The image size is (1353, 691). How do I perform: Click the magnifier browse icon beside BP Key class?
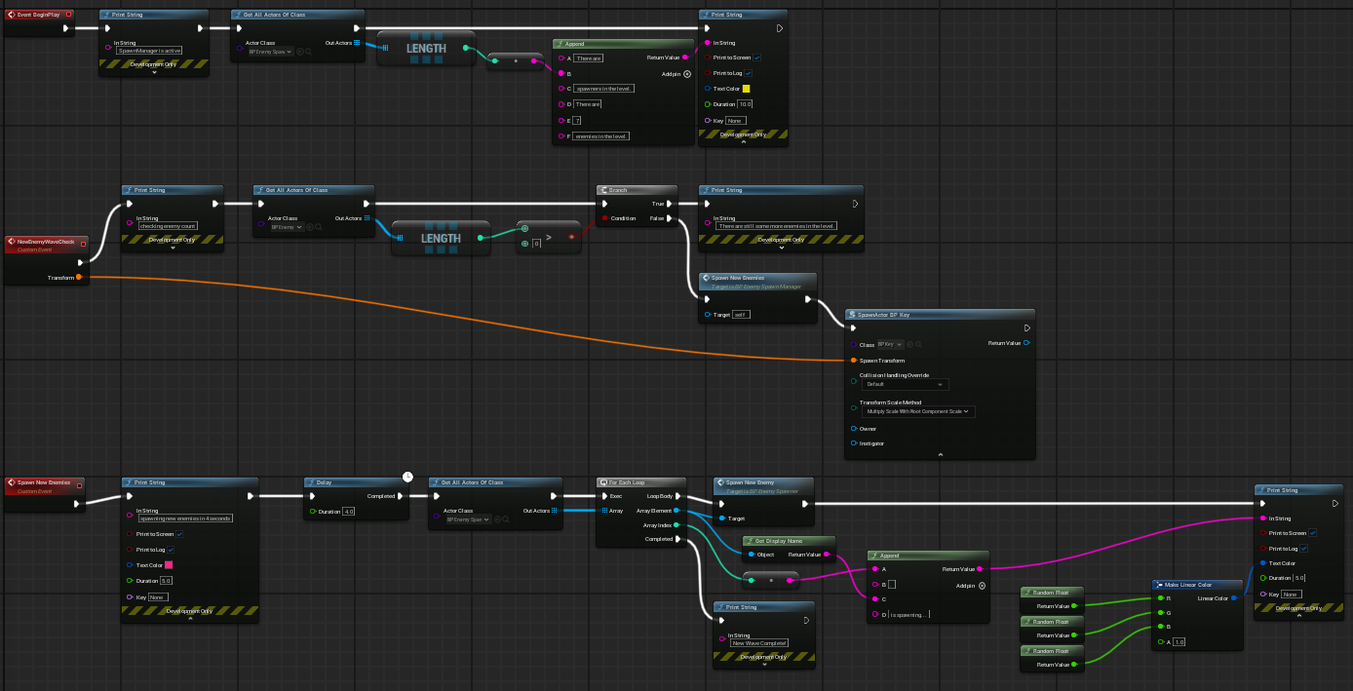click(x=919, y=345)
